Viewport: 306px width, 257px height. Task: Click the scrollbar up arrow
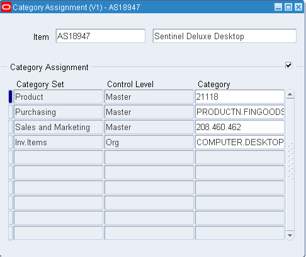tap(290, 95)
